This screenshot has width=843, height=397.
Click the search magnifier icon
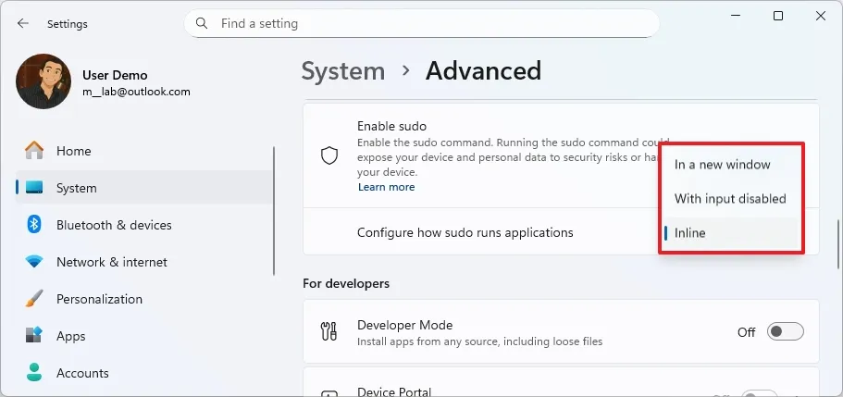click(x=202, y=23)
